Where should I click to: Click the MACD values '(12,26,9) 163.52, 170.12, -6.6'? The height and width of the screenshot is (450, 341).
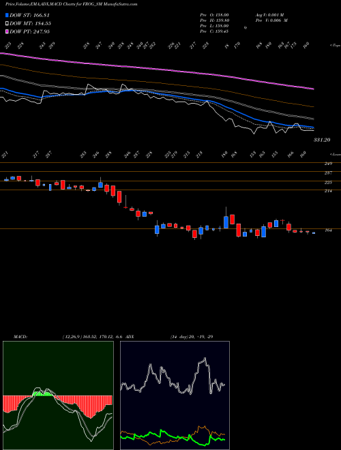point(93,336)
